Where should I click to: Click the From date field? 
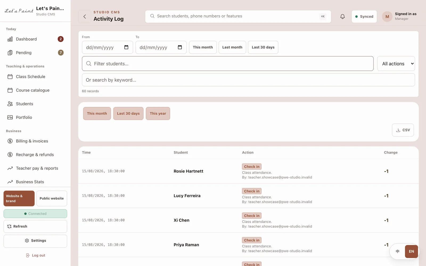(x=107, y=47)
